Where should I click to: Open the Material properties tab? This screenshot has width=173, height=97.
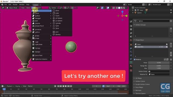tap(131, 66)
